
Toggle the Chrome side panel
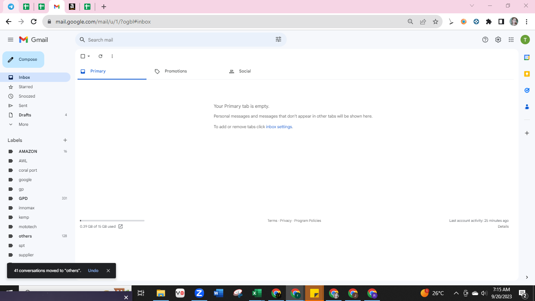501,22
